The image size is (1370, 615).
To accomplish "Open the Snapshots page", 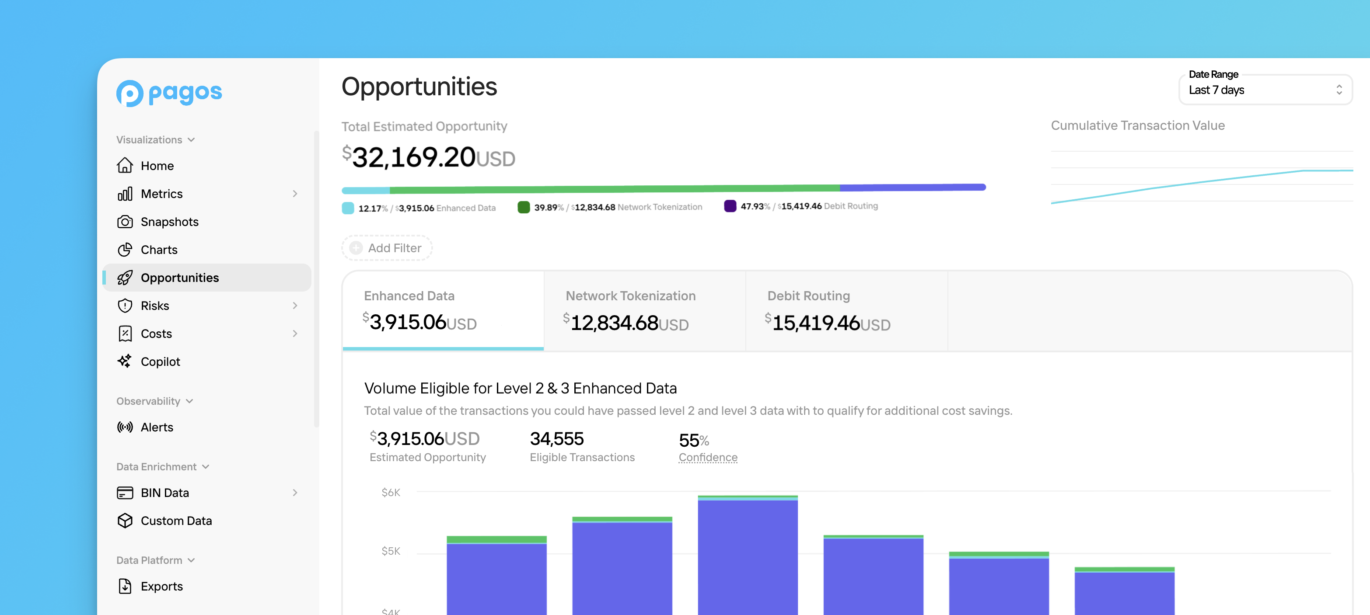I will point(207,222).
